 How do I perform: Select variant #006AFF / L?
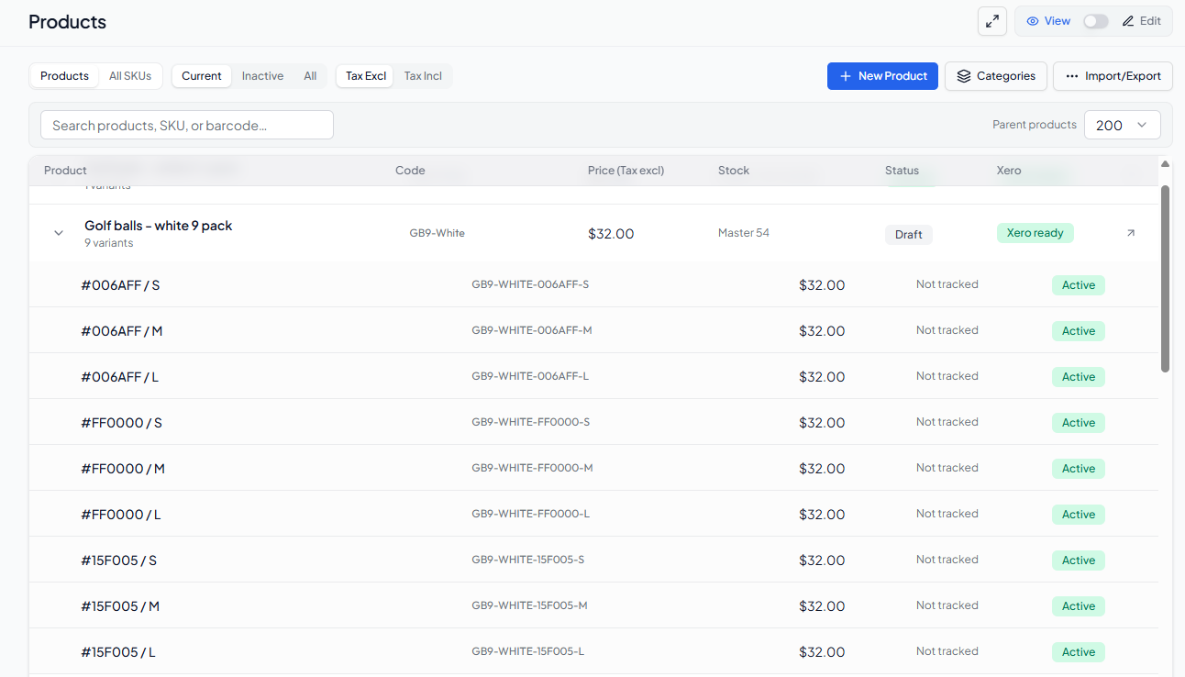coord(120,377)
